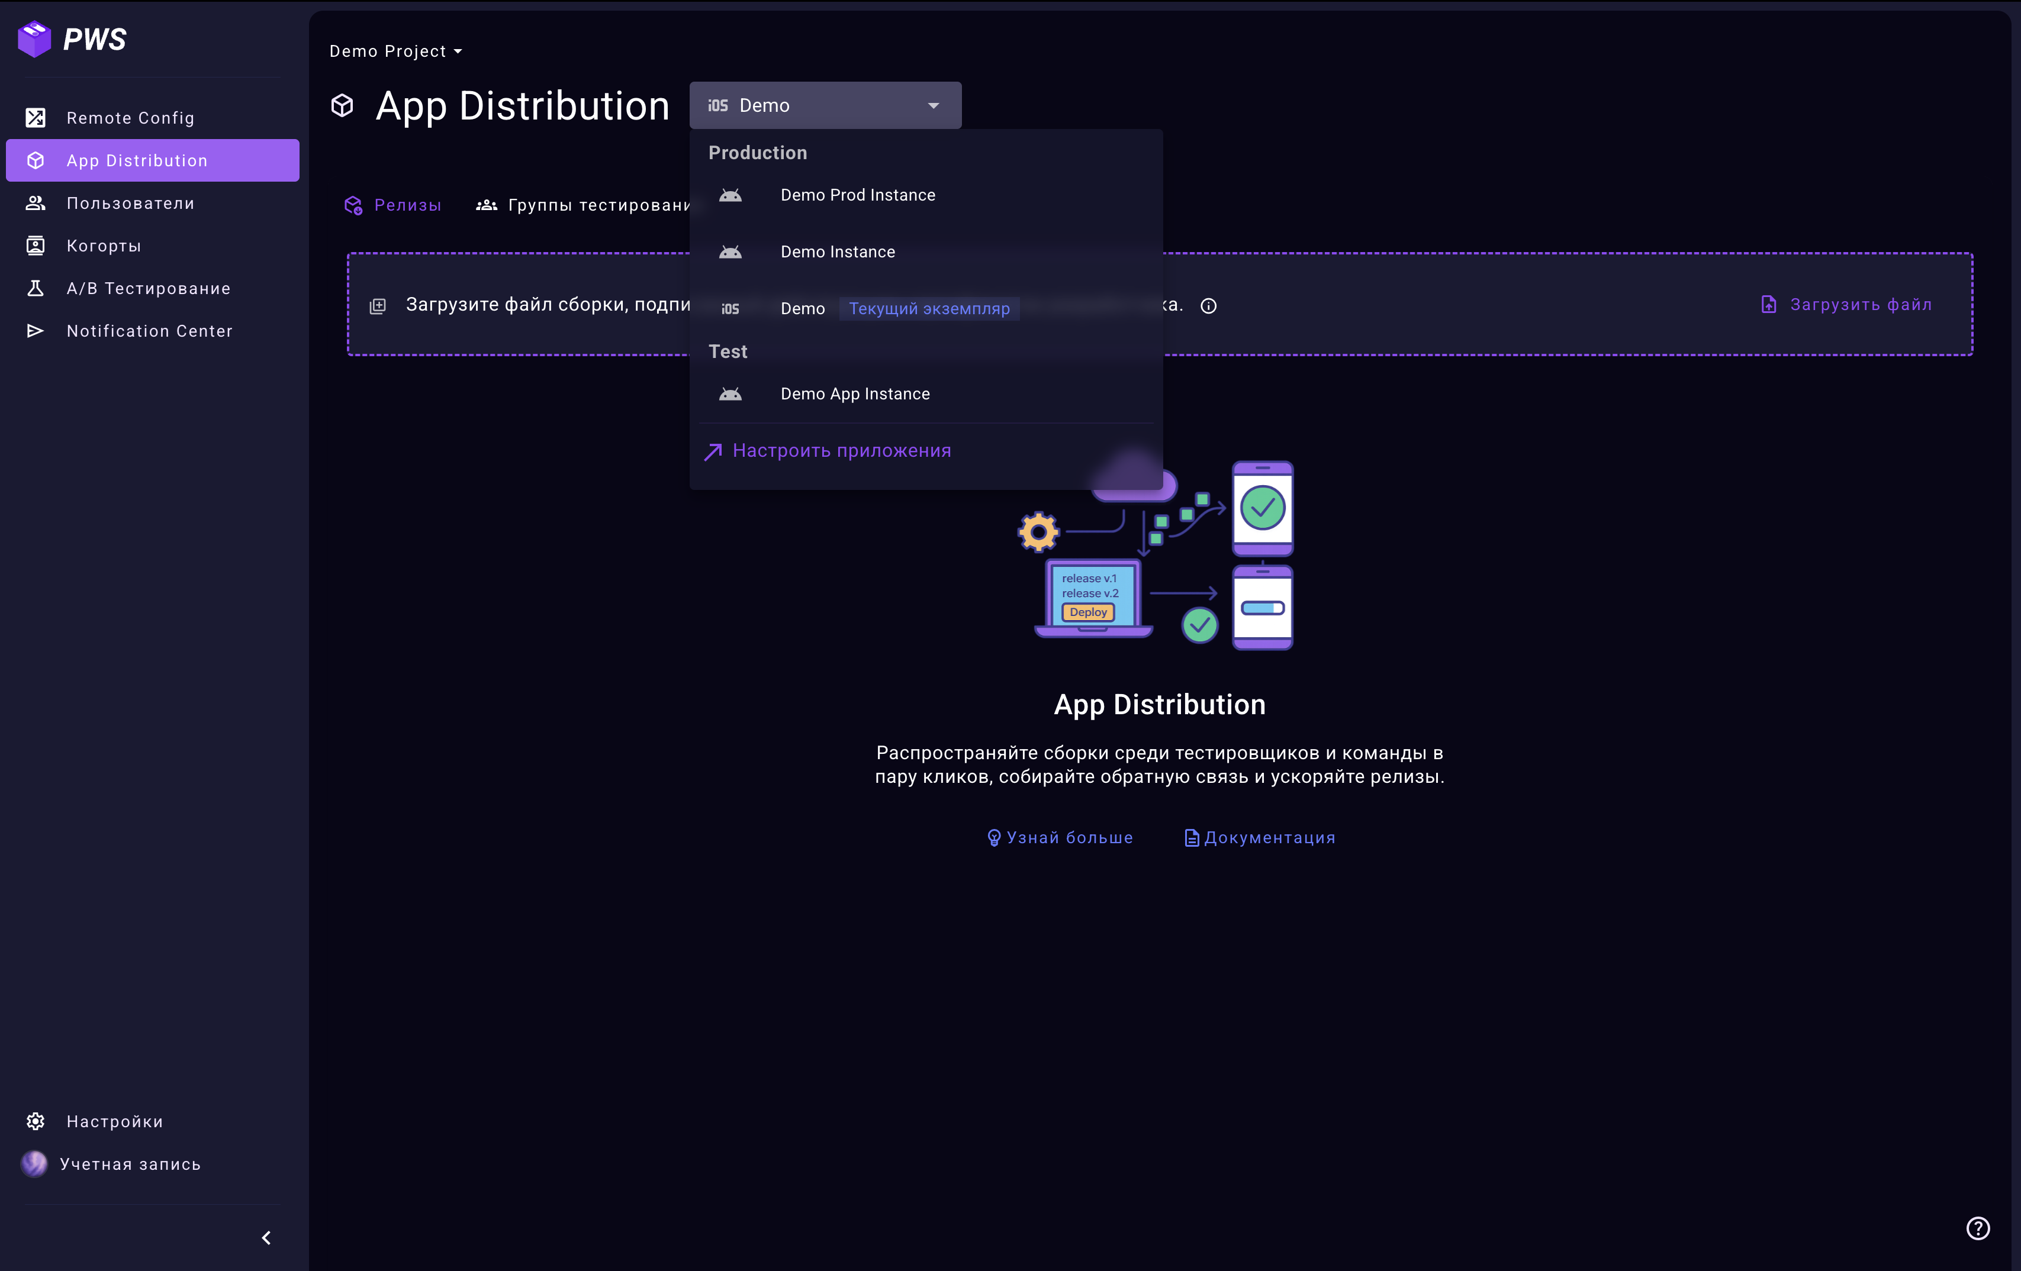
Task: Select Demo App Instance under Test
Action: pos(854,393)
